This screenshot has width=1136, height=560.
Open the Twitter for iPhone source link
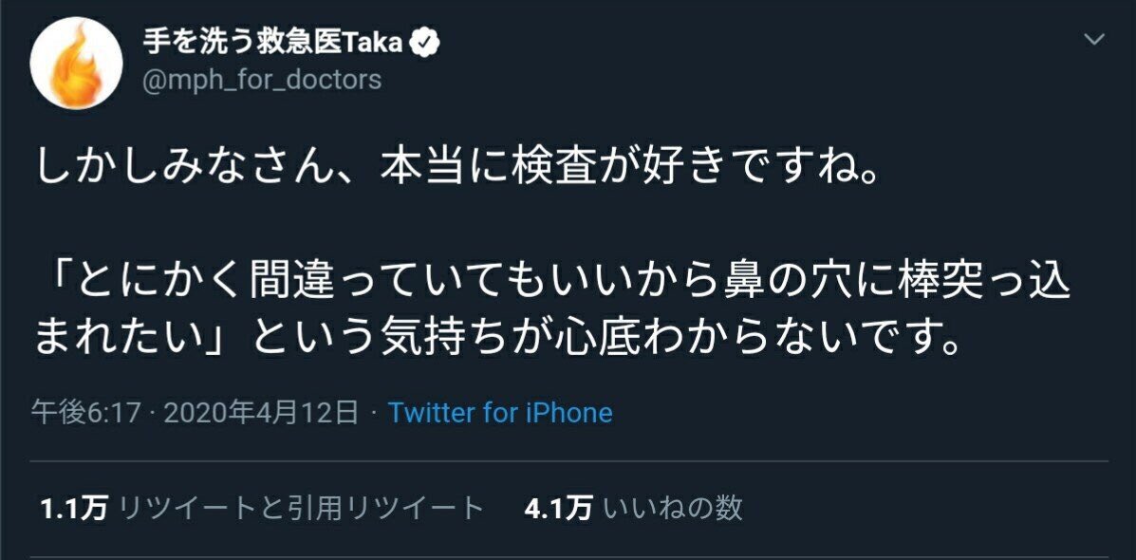click(500, 413)
